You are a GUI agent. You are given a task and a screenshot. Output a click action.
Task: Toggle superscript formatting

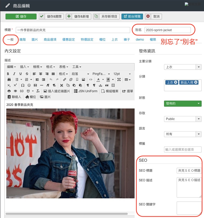(15, 85)
